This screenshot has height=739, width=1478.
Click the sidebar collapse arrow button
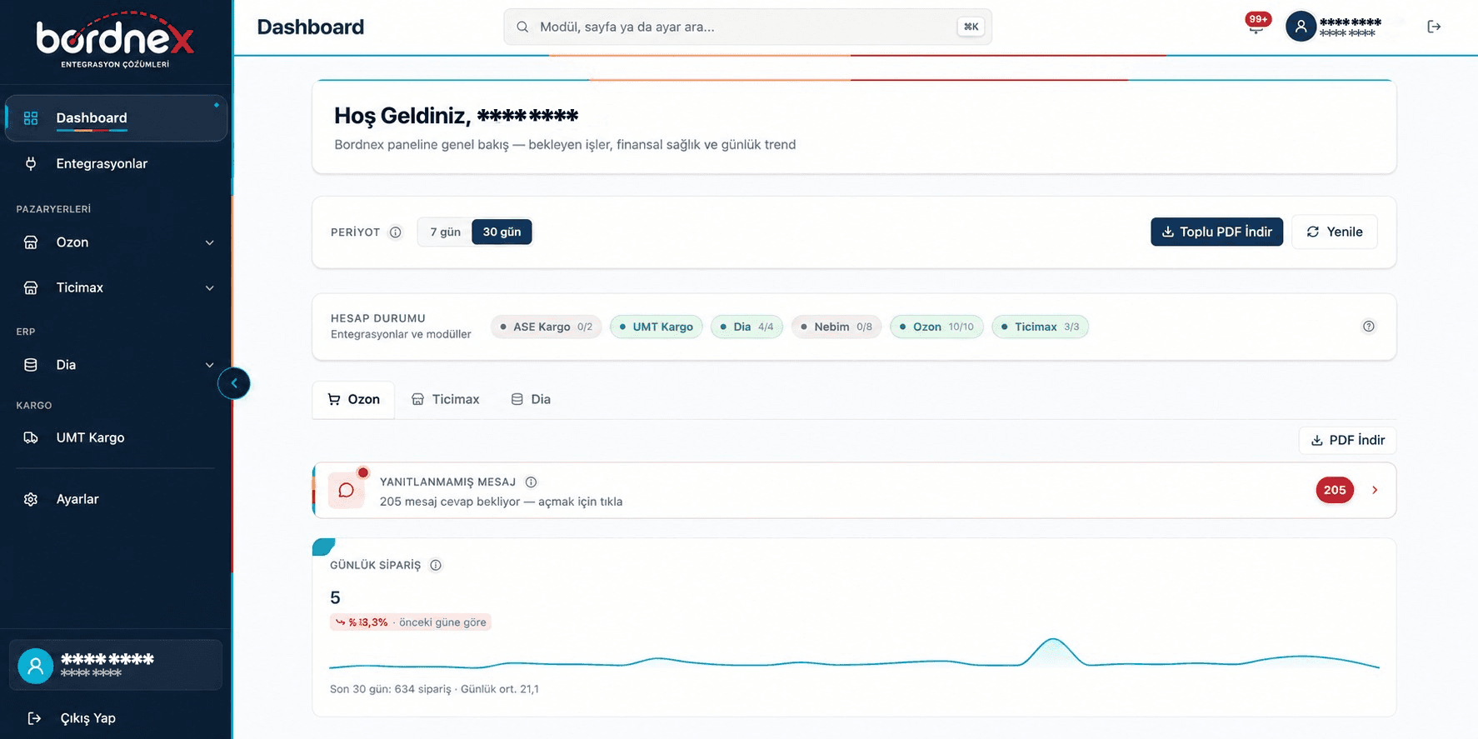(x=234, y=383)
